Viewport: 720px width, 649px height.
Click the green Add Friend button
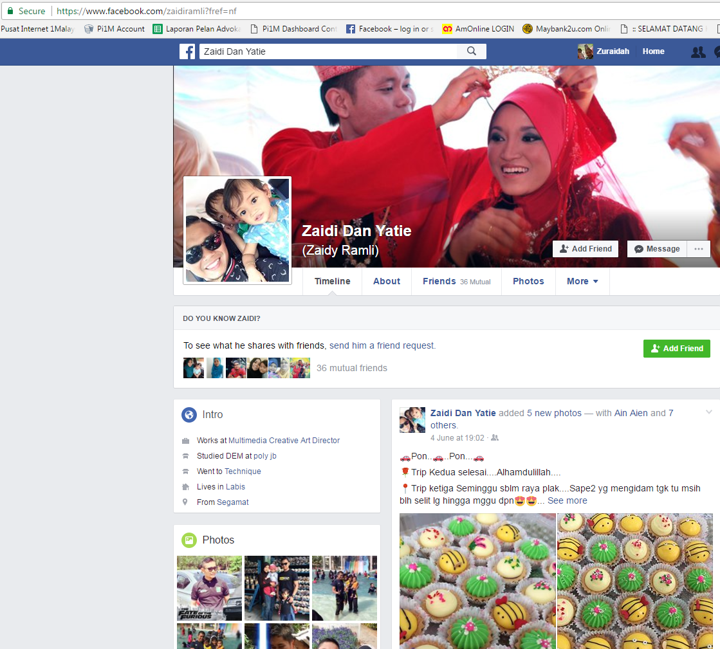tap(676, 348)
